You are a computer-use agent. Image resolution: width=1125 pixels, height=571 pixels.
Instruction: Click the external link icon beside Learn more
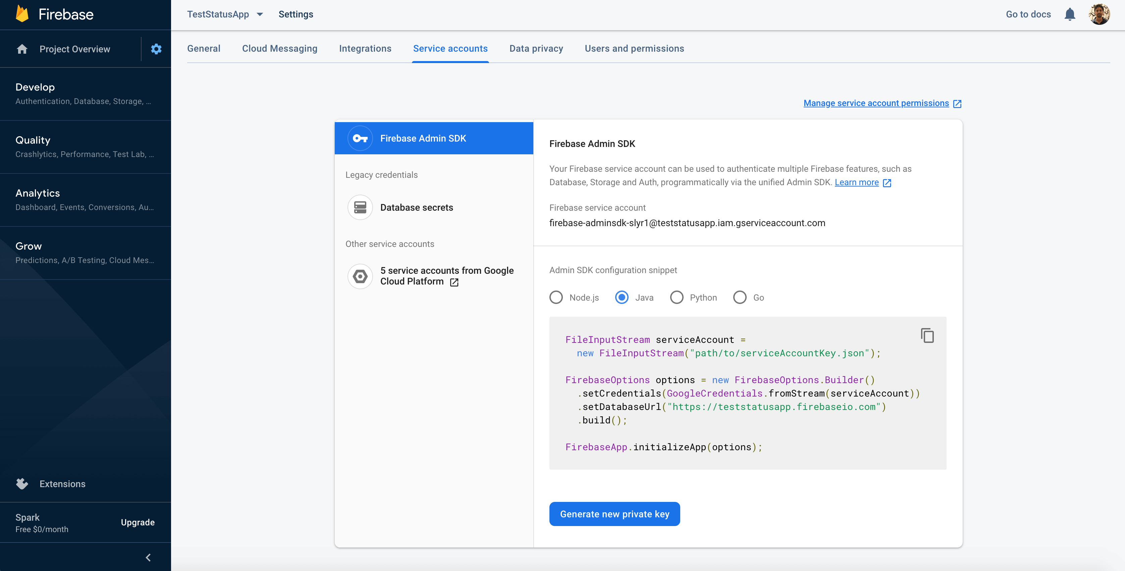[x=887, y=183]
